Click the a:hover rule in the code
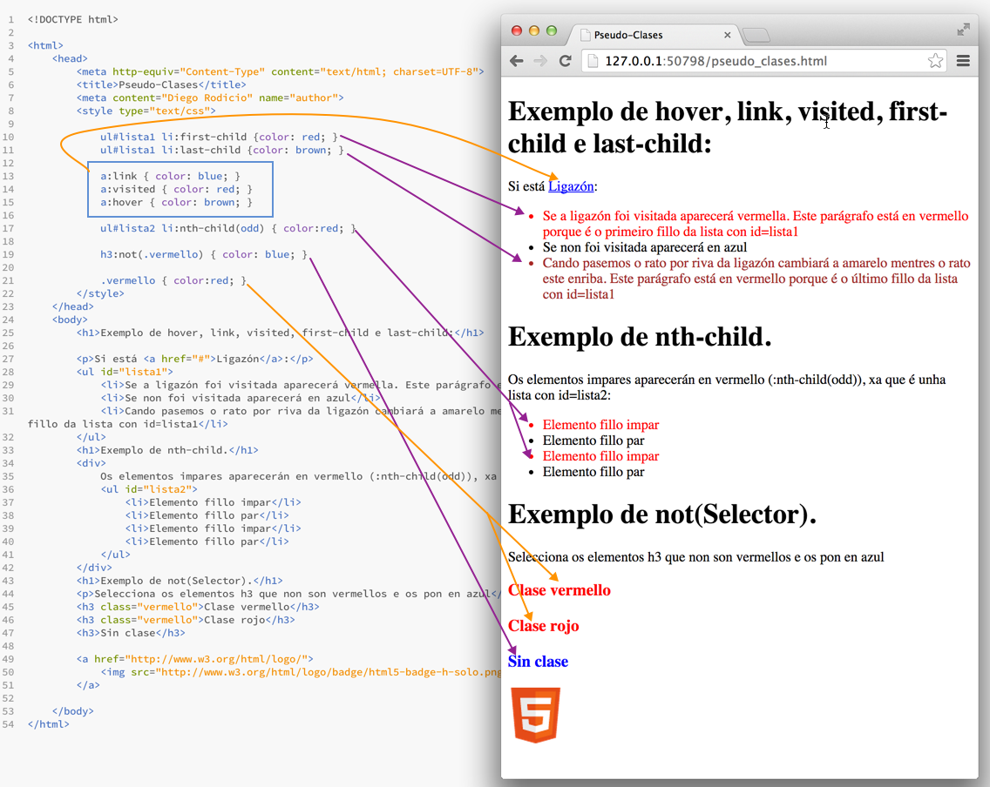Image resolution: width=990 pixels, height=787 pixels. pos(176,202)
